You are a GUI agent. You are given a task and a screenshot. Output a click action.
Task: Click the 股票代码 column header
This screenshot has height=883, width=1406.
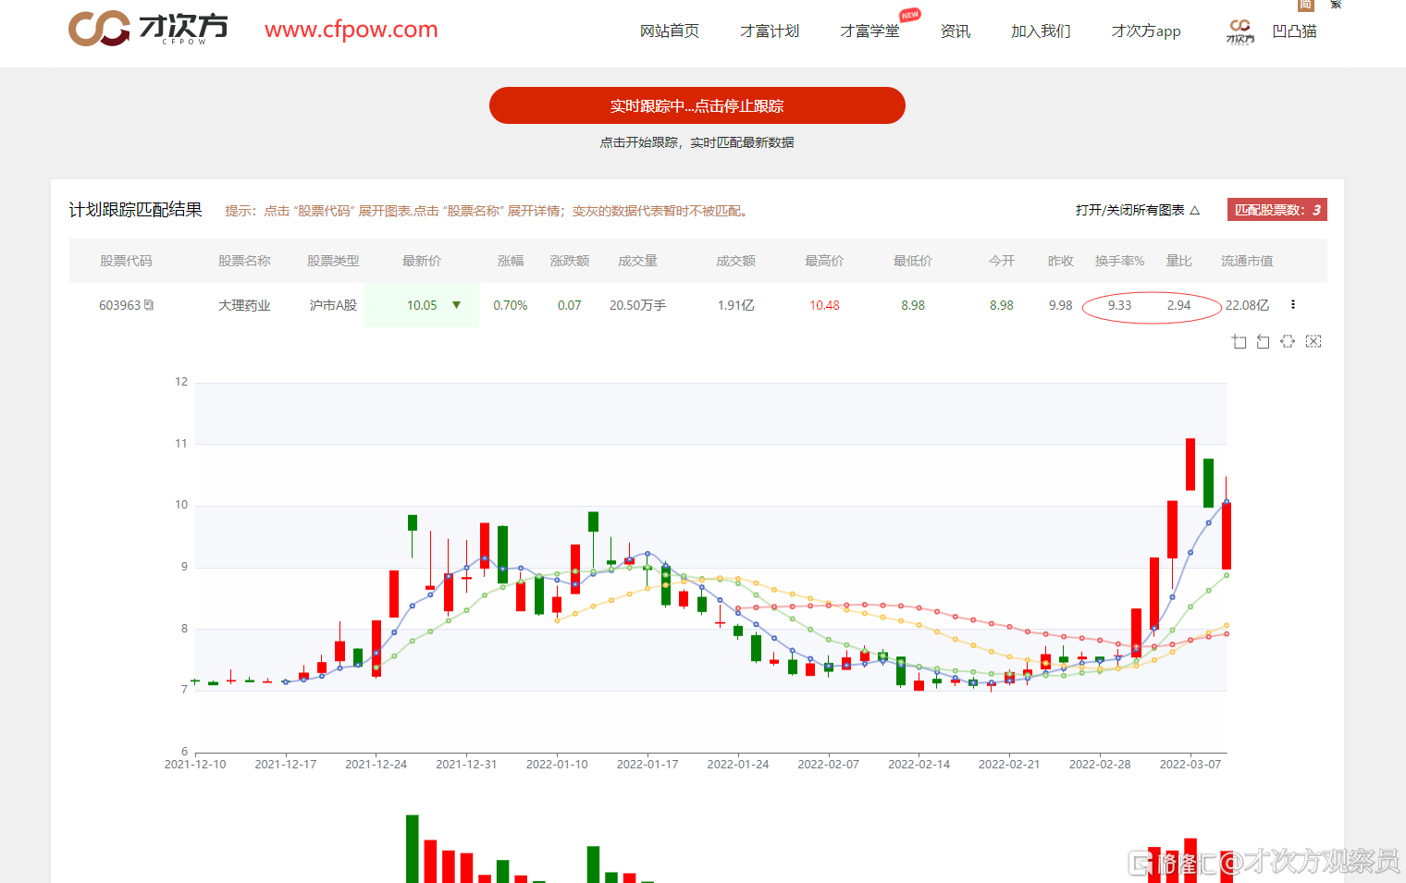[126, 261]
